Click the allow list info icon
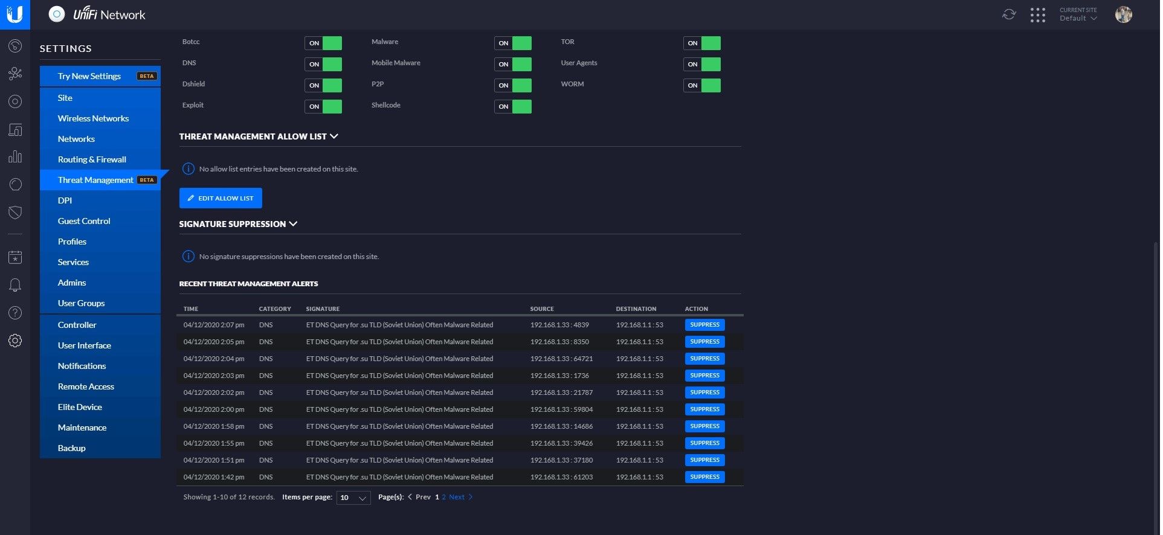1163x535 pixels. pyautogui.click(x=188, y=169)
